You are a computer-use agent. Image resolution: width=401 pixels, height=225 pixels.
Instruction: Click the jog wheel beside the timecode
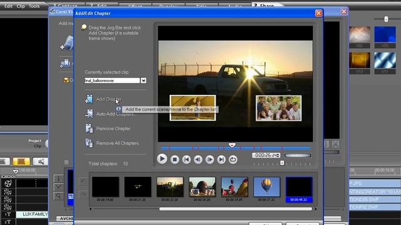coord(298,156)
